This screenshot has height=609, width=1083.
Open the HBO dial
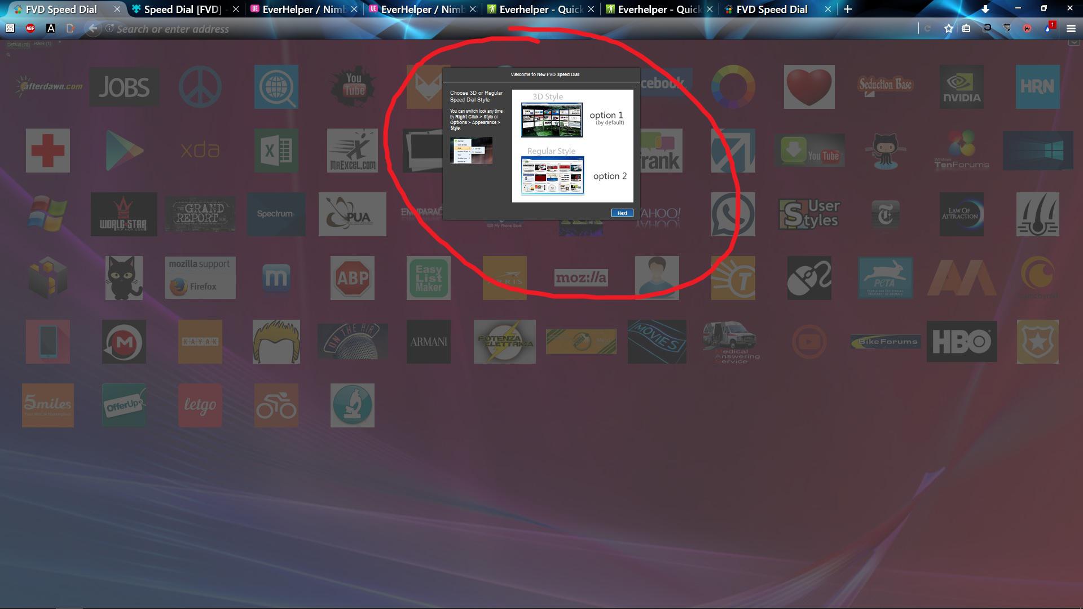tap(962, 342)
